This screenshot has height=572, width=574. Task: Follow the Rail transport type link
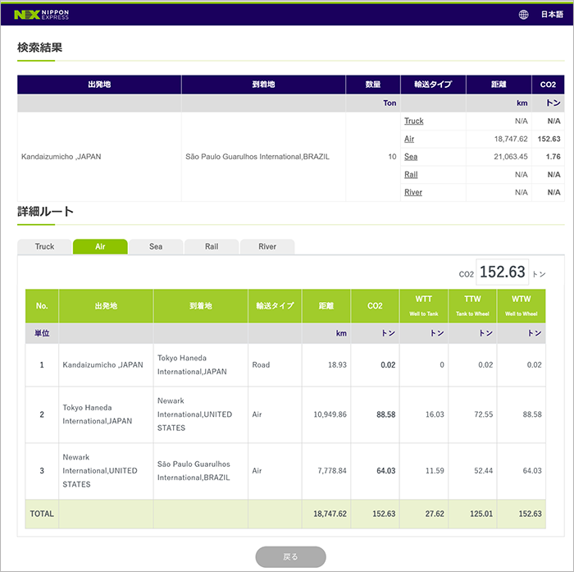pyautogui.click(x=411, y=175)
